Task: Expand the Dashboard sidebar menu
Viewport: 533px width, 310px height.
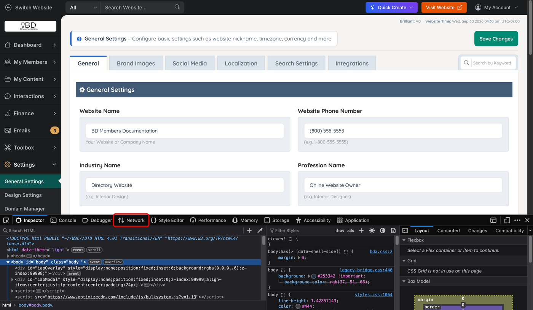Action: pyautogui.click(x=30, y=45)
